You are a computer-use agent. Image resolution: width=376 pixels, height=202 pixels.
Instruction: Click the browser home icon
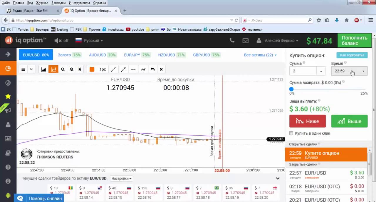(347, 20)
